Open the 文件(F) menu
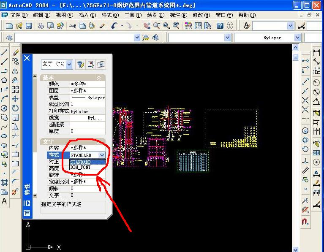Viewport: 324px width, 252px height. 19,15
